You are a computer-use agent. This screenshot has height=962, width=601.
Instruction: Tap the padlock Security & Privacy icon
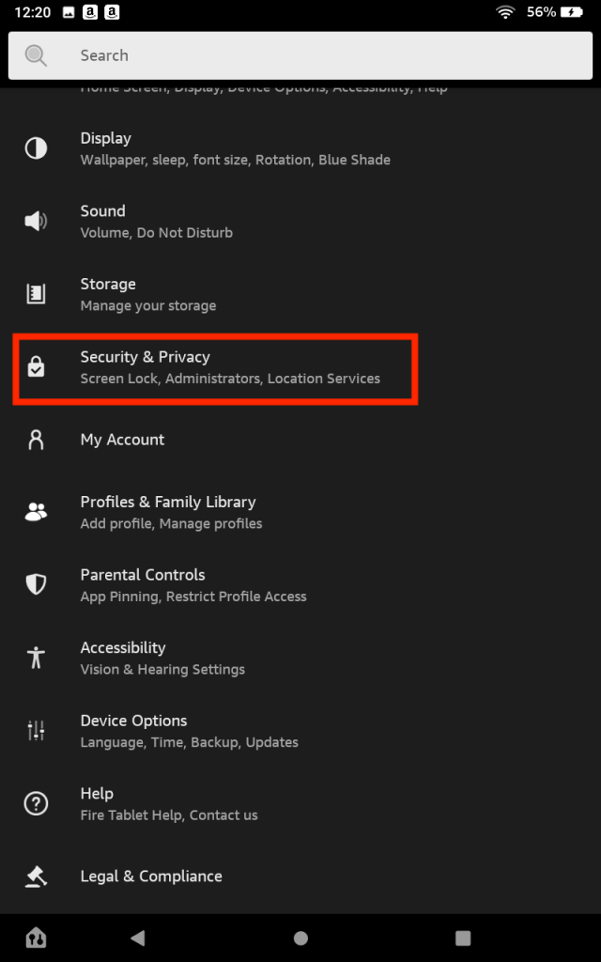36,367
